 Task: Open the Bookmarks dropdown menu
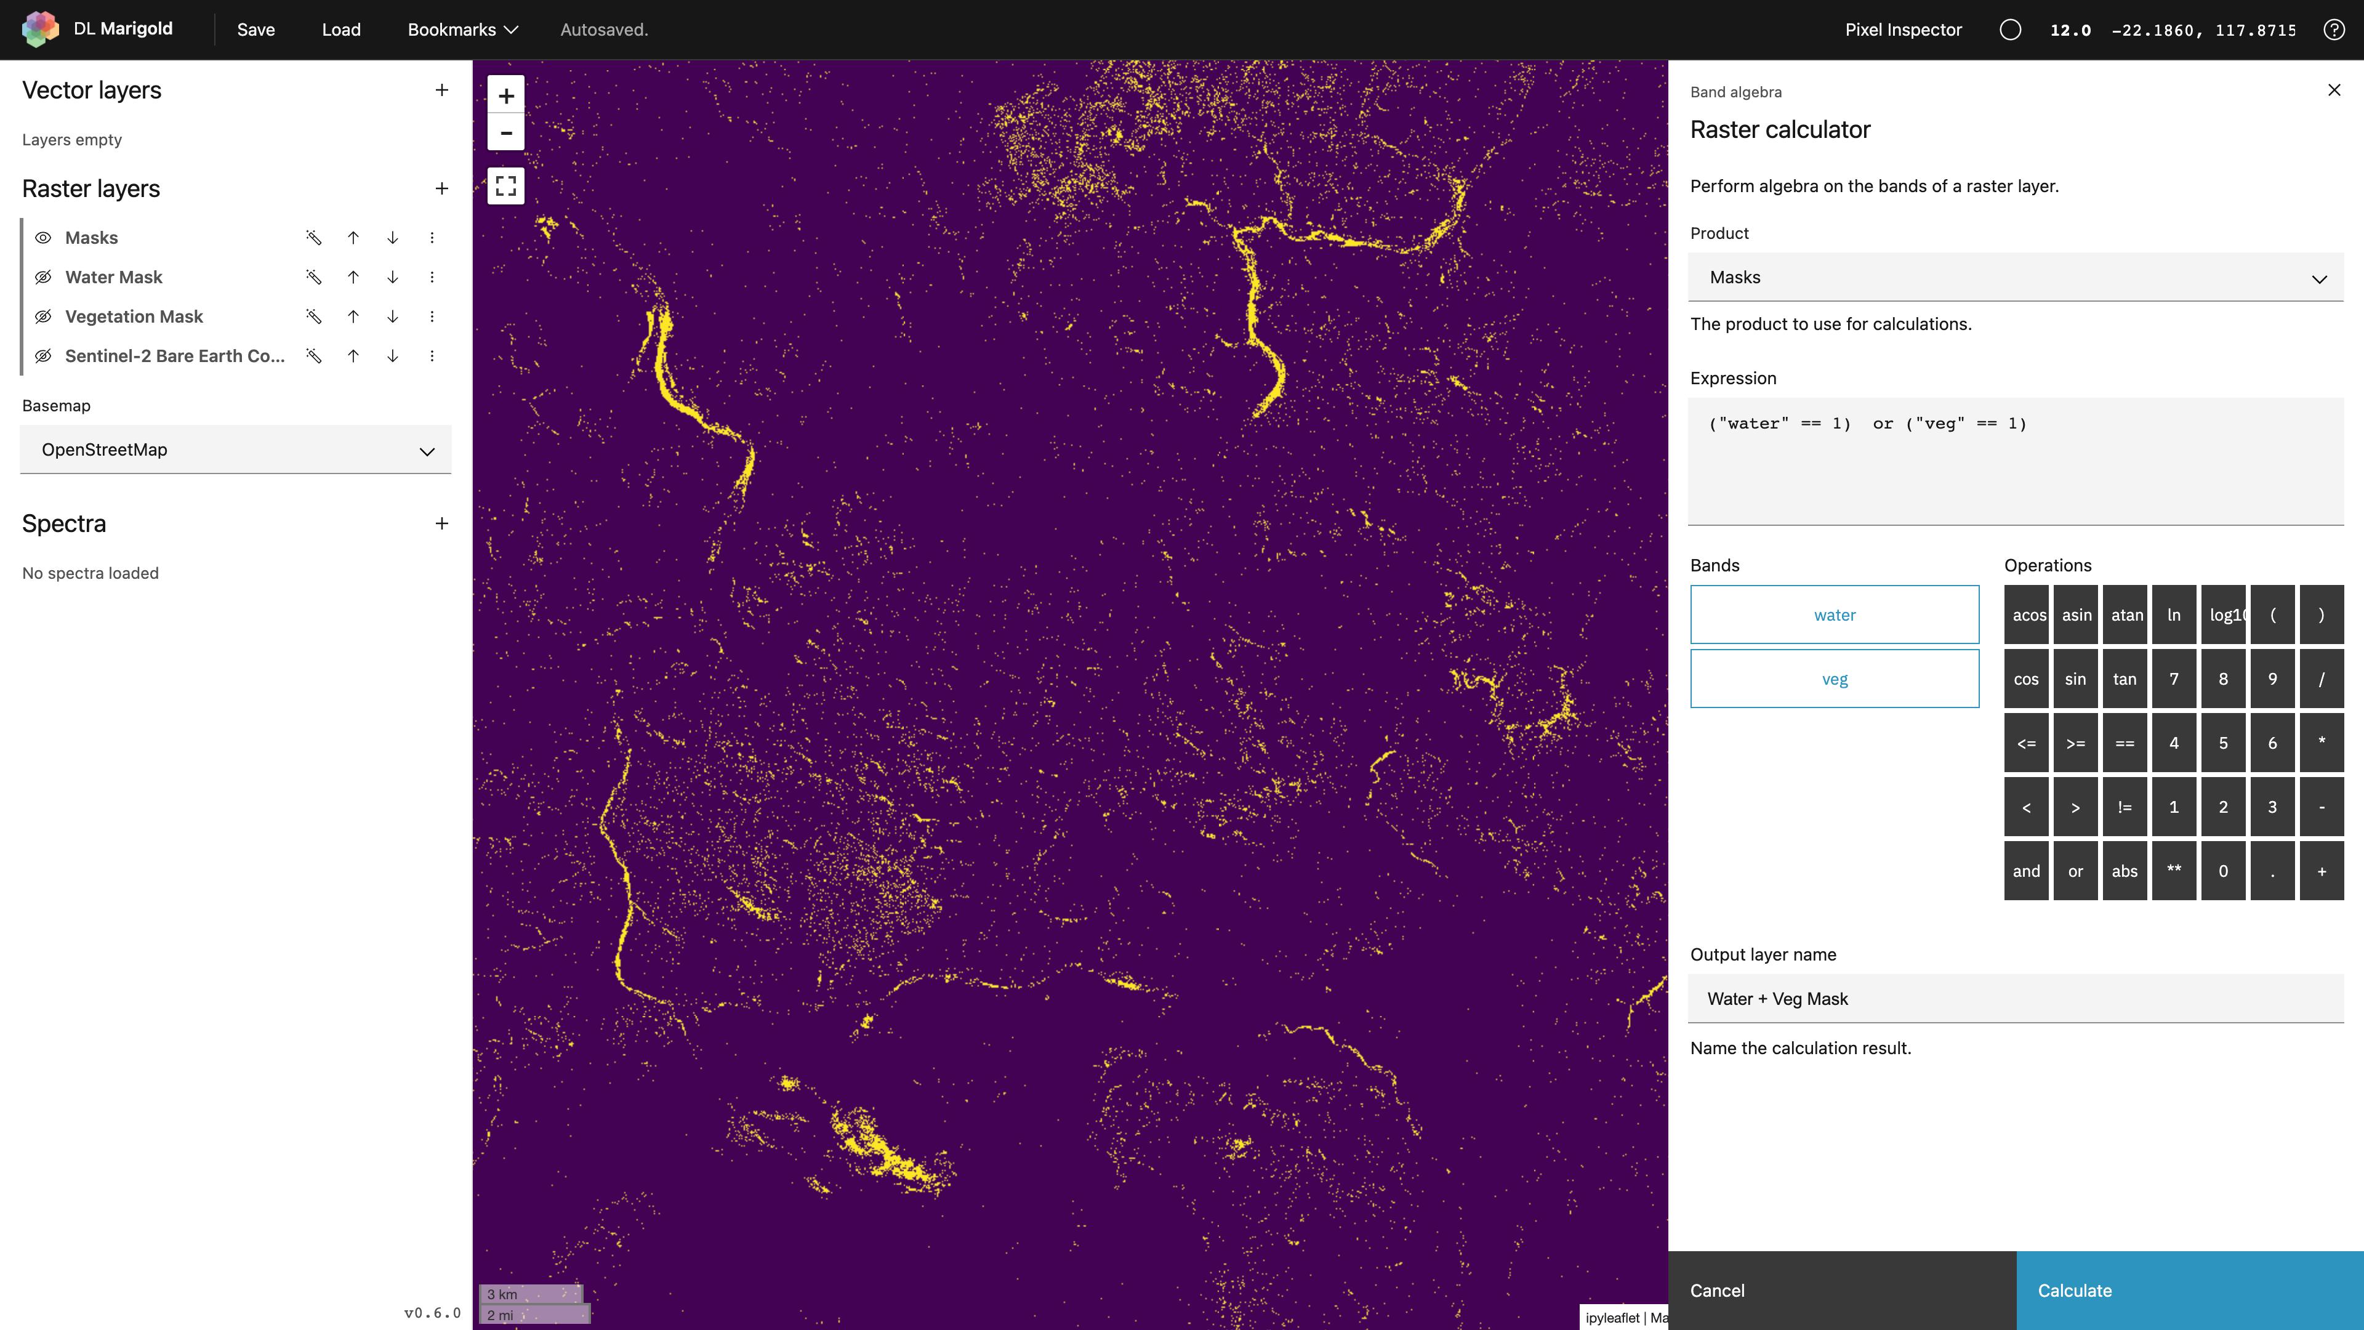pos(462,30)
